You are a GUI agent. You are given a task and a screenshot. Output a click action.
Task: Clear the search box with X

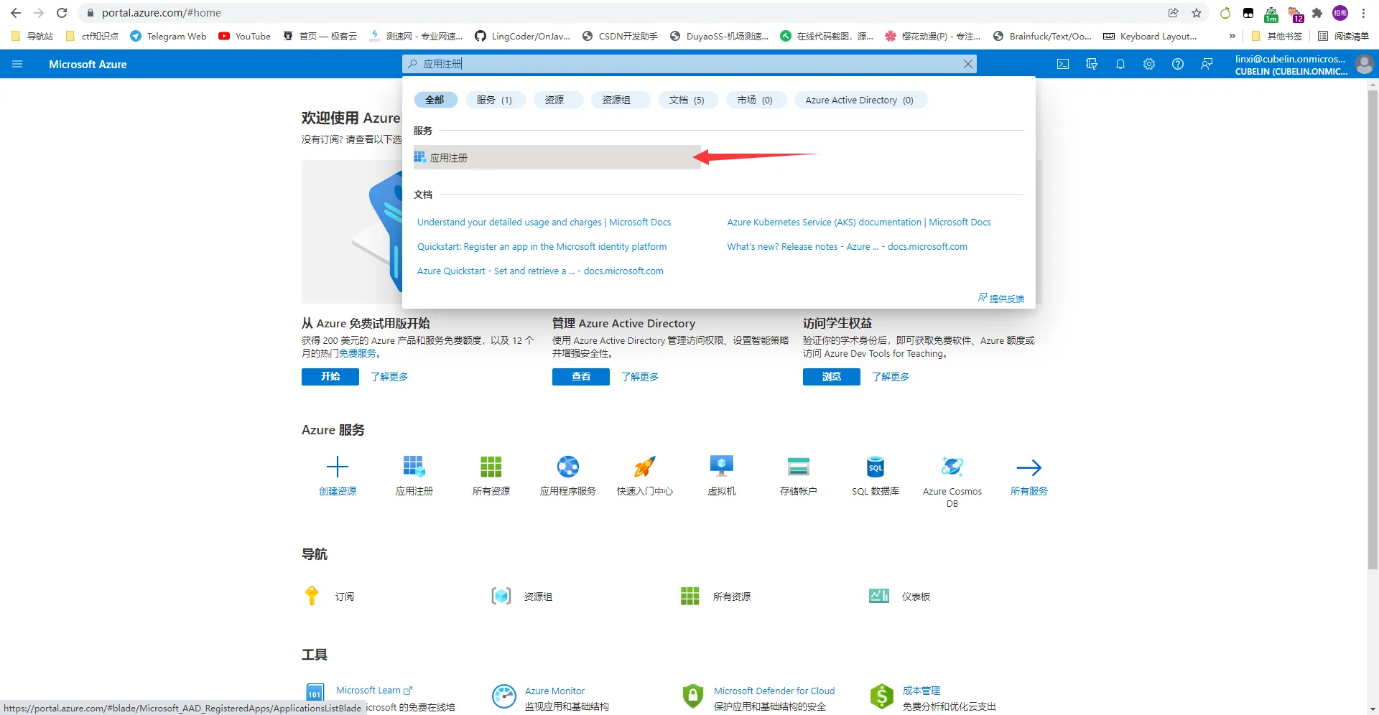click(x=968, y=64)
